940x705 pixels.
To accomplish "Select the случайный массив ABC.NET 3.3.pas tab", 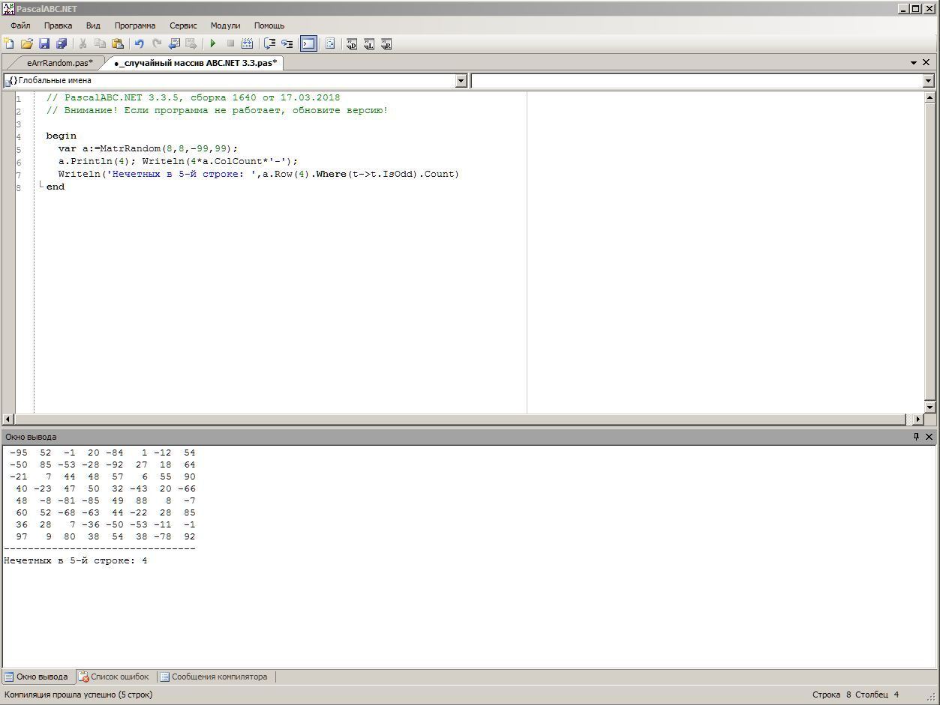I will click(x=195, y=63).
